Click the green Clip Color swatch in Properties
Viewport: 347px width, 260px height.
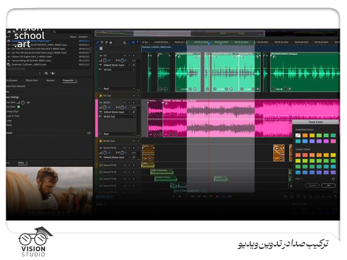tap(19, 107)
